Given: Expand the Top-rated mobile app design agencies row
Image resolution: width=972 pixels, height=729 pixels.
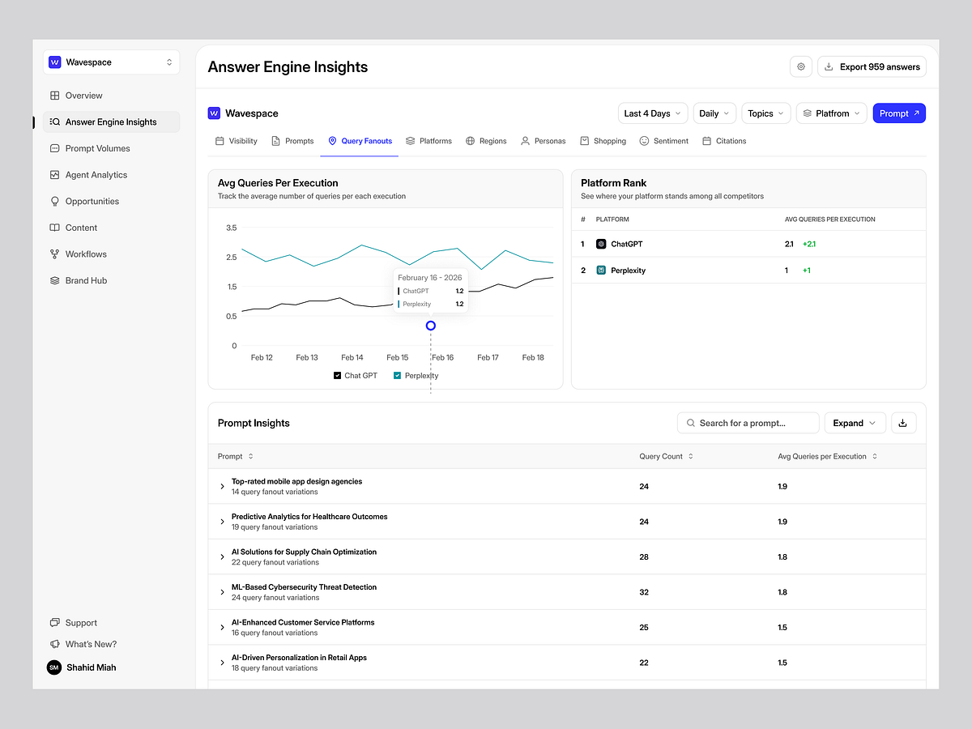Looking at the screenshot, I should point(223,487).
